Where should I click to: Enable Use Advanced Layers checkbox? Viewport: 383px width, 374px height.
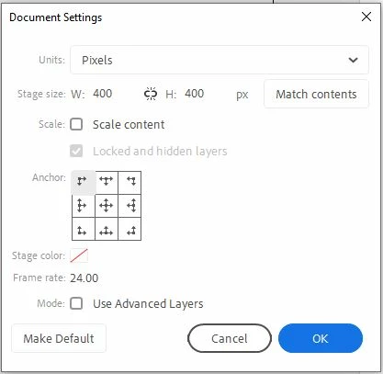click(76, 303)
